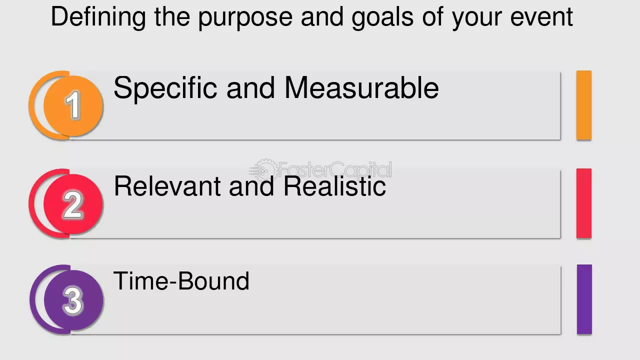Image resolution: width=640 pixels, height=360 pixels.
Task: Click the word "Measurable" in item one
Action: (361, 87)
